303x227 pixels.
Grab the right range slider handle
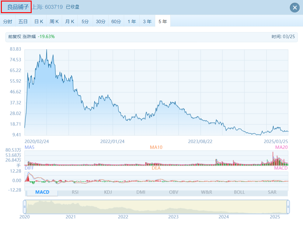[288, 207]
